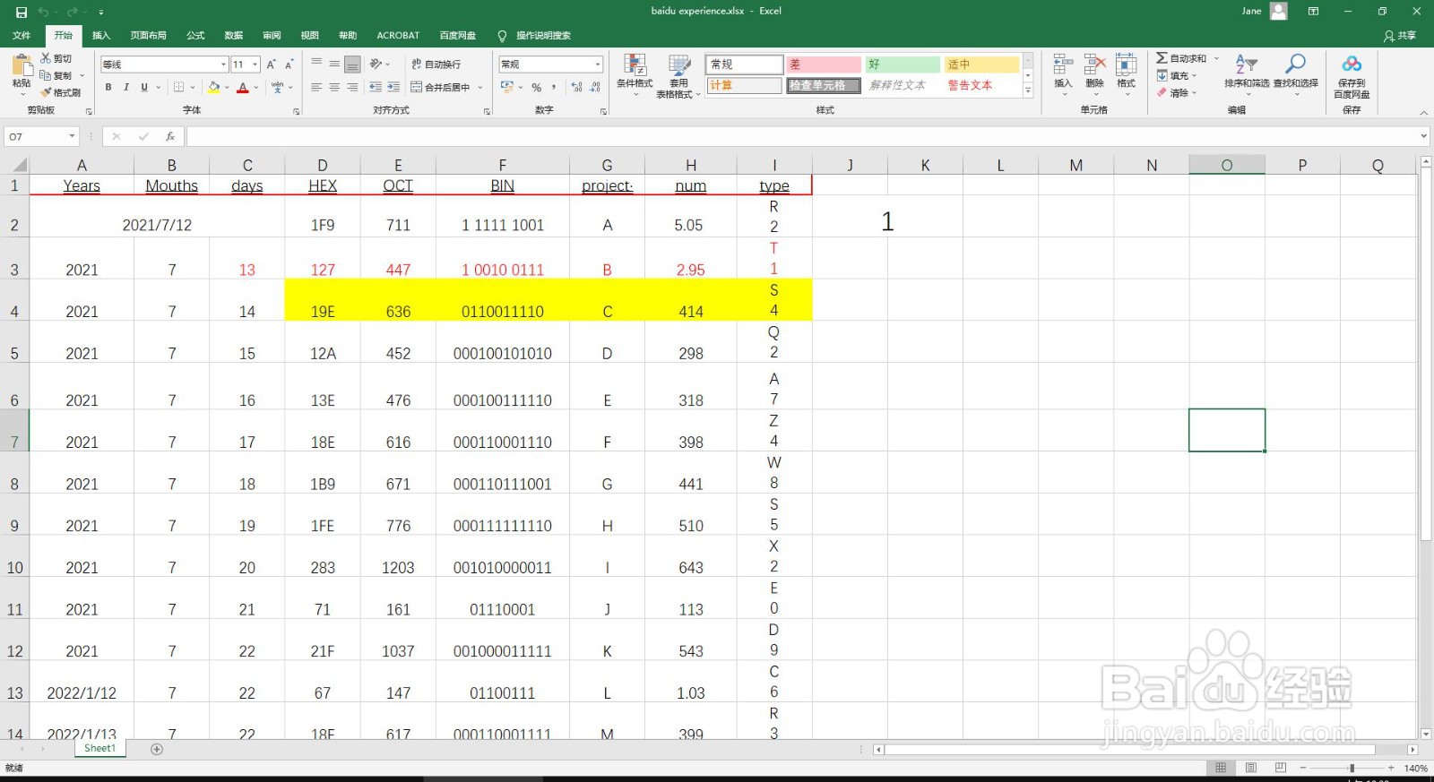The width and height of the screenshot is (1434, 782).
Task: Switch to the Page Layout (页面布局) tab
Action: (x=148, y=36)
